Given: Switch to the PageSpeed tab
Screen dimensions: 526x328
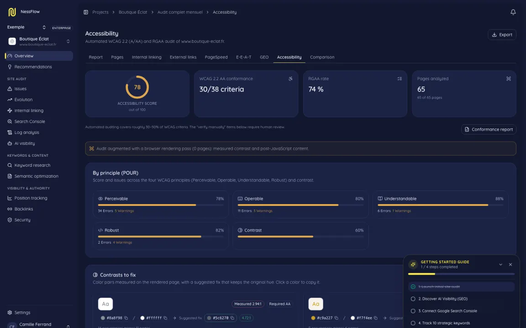Looking at the screenshot, I should point(216,57).
